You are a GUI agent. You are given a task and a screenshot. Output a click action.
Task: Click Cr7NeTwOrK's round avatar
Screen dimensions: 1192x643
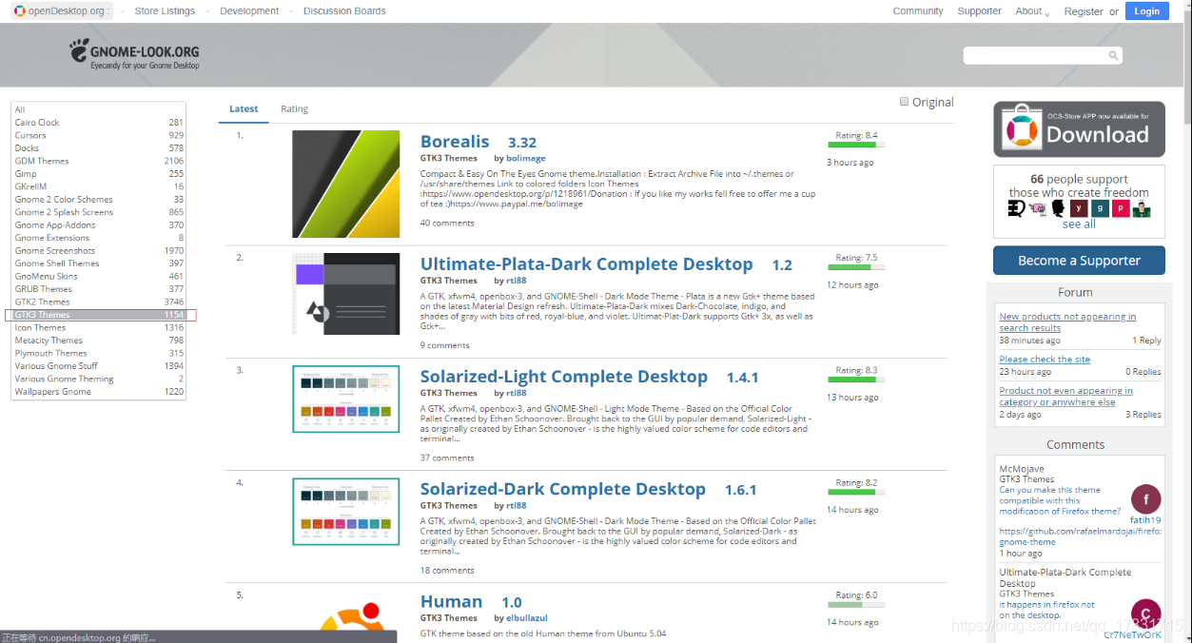pyautogui.click(x=1145, y=614)
